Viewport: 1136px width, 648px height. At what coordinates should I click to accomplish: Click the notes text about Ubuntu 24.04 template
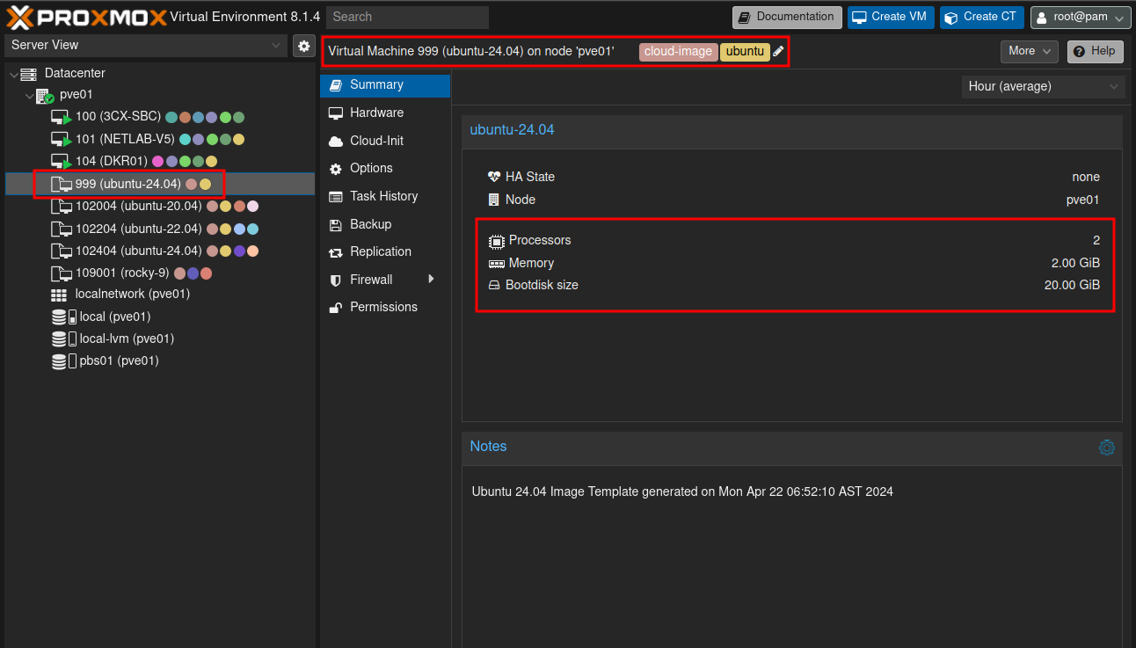[x=682, y=491]
